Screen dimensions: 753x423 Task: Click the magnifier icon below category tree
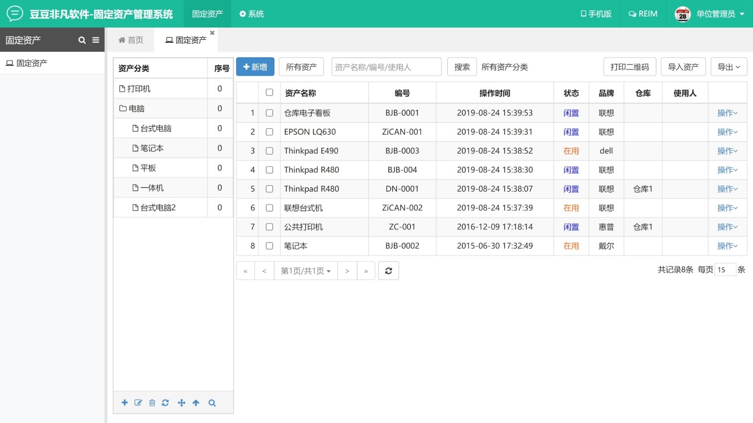(x=212, y=403)
